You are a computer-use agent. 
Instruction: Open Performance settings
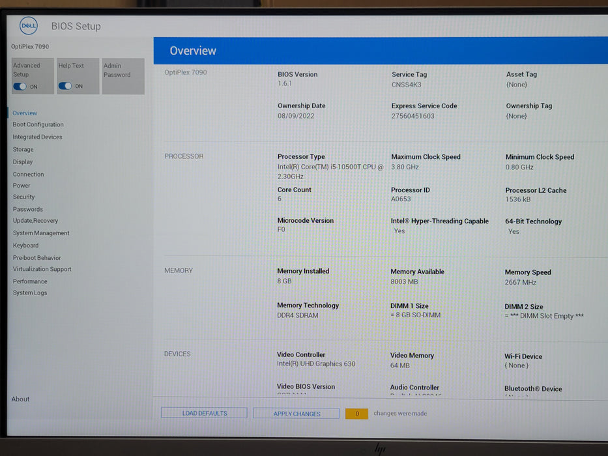pos(30,281)
